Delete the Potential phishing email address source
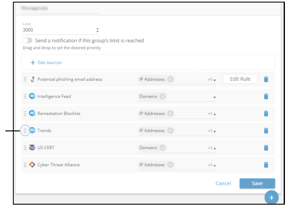This screenshot has height=205, width=287. 266,79
